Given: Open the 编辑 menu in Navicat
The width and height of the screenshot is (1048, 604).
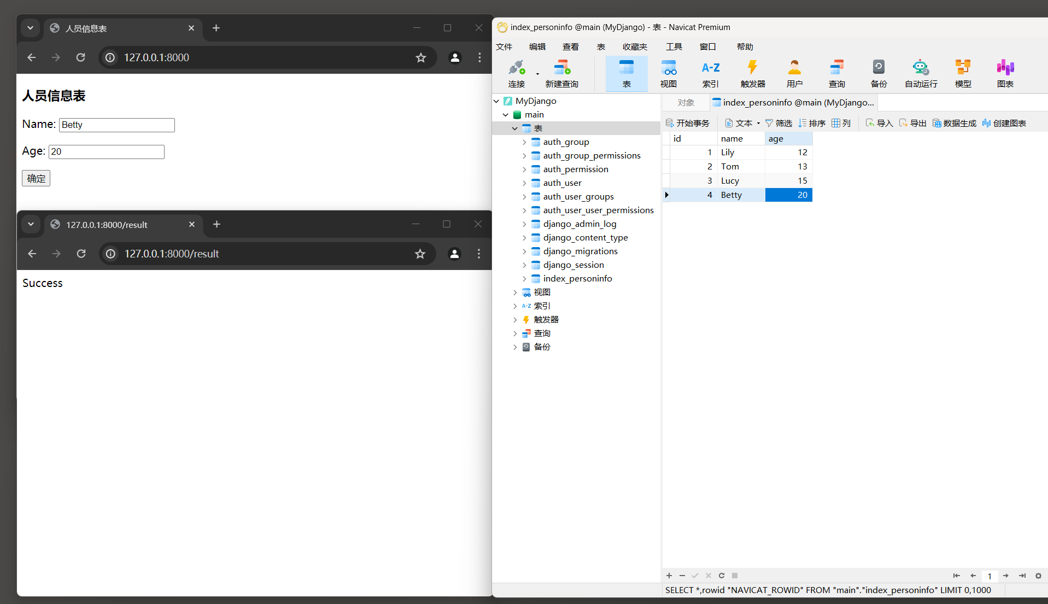Looking at the screenshot, I should click(x=537, y=47).
